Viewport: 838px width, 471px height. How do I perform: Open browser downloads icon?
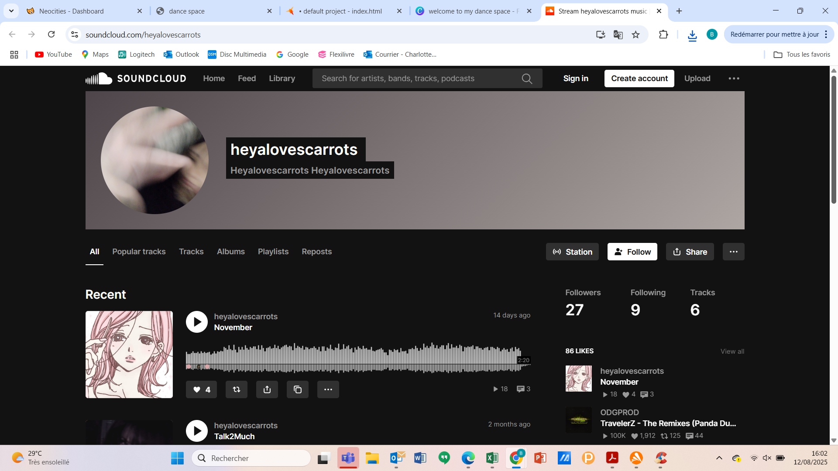(x=692, y=35)
